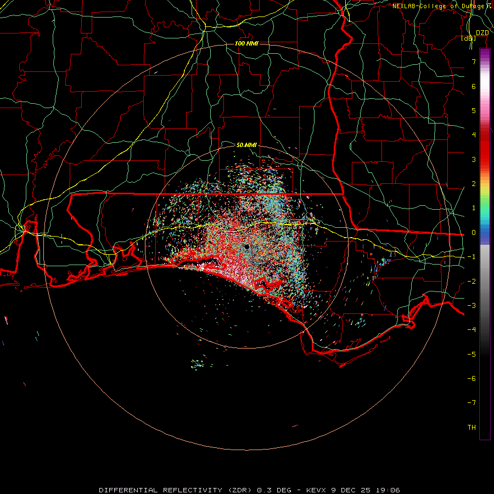Click the TH threshold label on the scale
This screenshot has width=494, height=494.
click(x=471, y=428)
